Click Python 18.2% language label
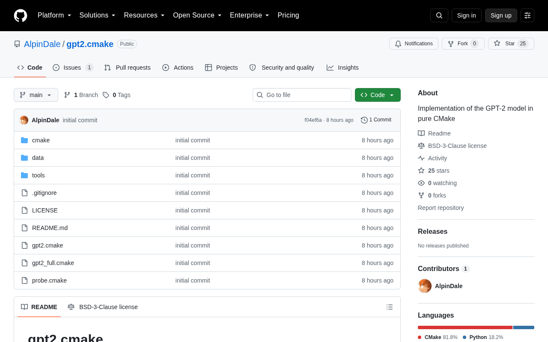The image size is (548, 342). pos(483,337)
